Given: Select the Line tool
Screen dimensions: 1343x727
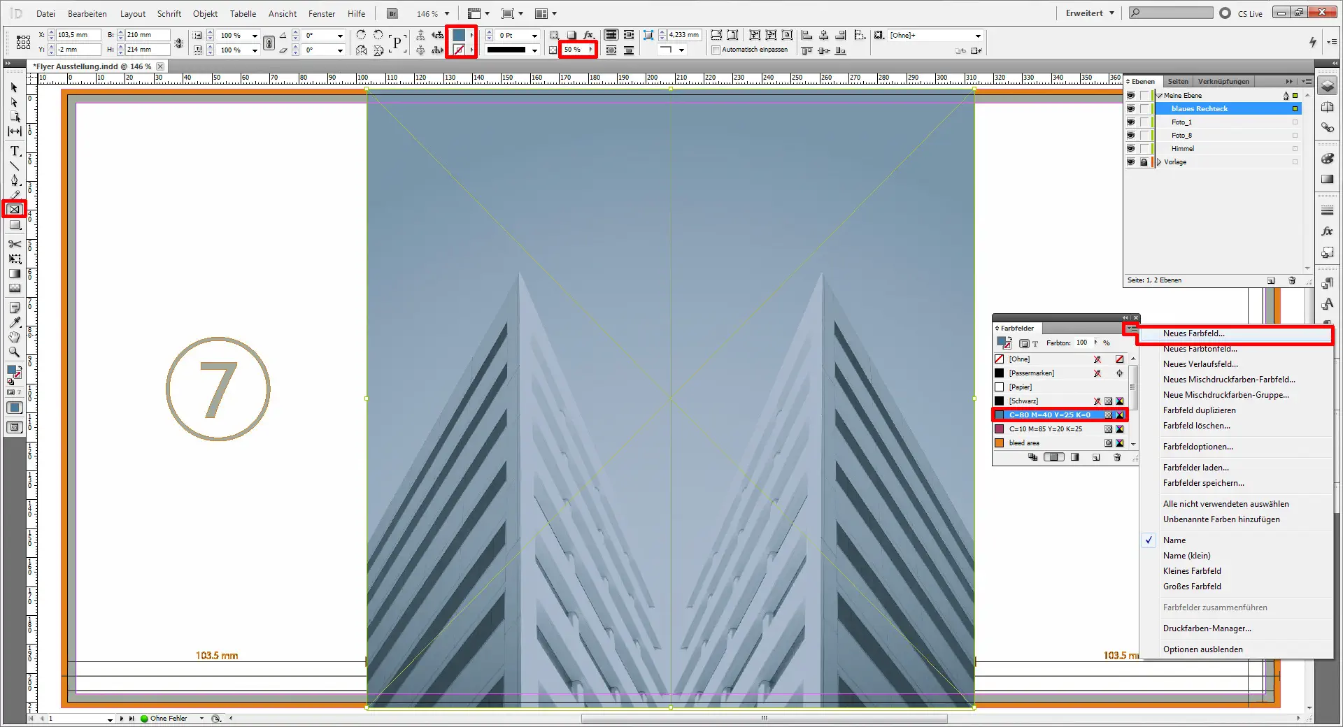Looking at the screenshot, I should [14, 166].
